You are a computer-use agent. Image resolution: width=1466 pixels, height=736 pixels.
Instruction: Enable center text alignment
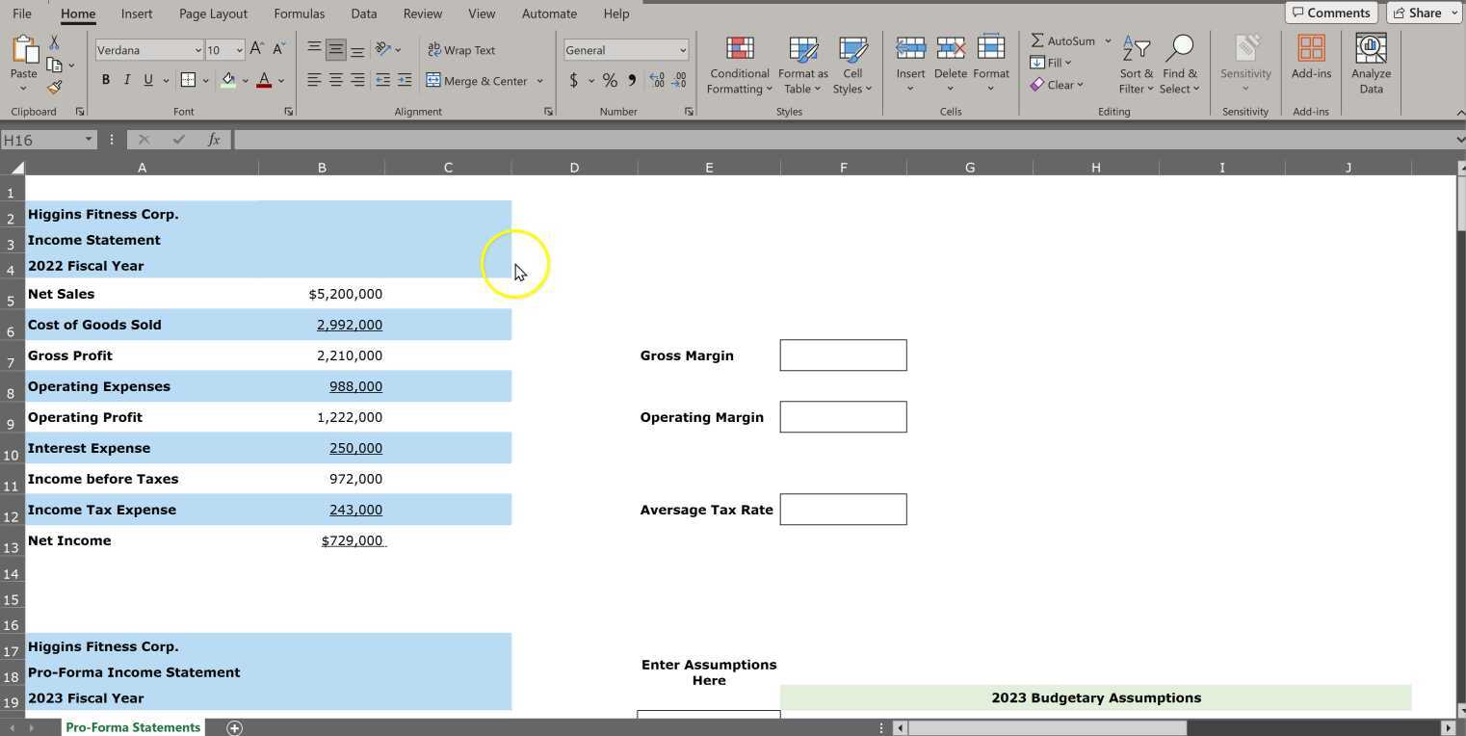[335, 81]
